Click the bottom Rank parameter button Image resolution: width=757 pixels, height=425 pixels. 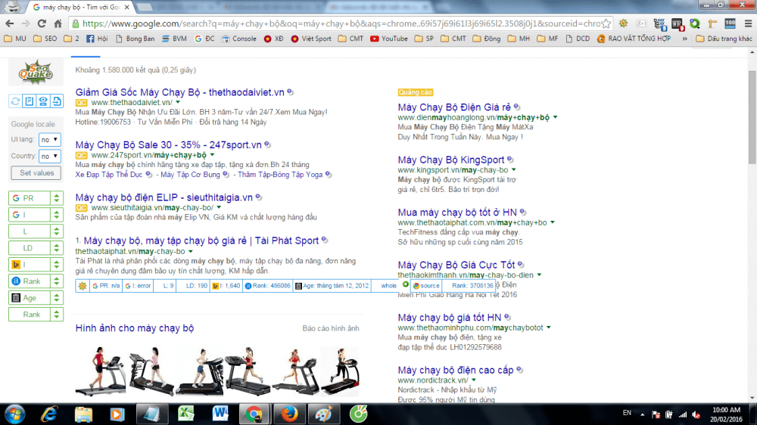30,315
